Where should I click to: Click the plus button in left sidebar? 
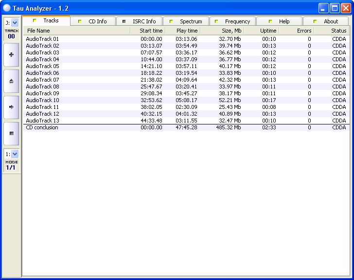[11, 55]
